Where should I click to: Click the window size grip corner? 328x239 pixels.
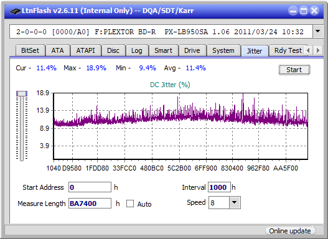[320, 231]
